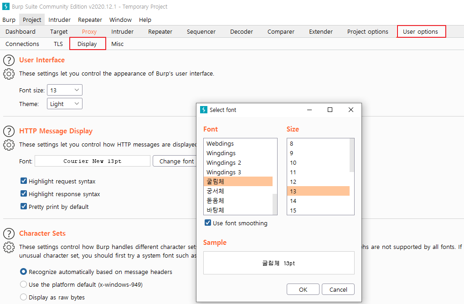Select 바탕체 in the font list
Screen dimensions: 464x304
point(238,210)
